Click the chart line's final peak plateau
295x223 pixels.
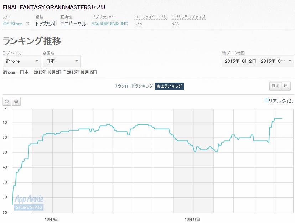(279, 118)
